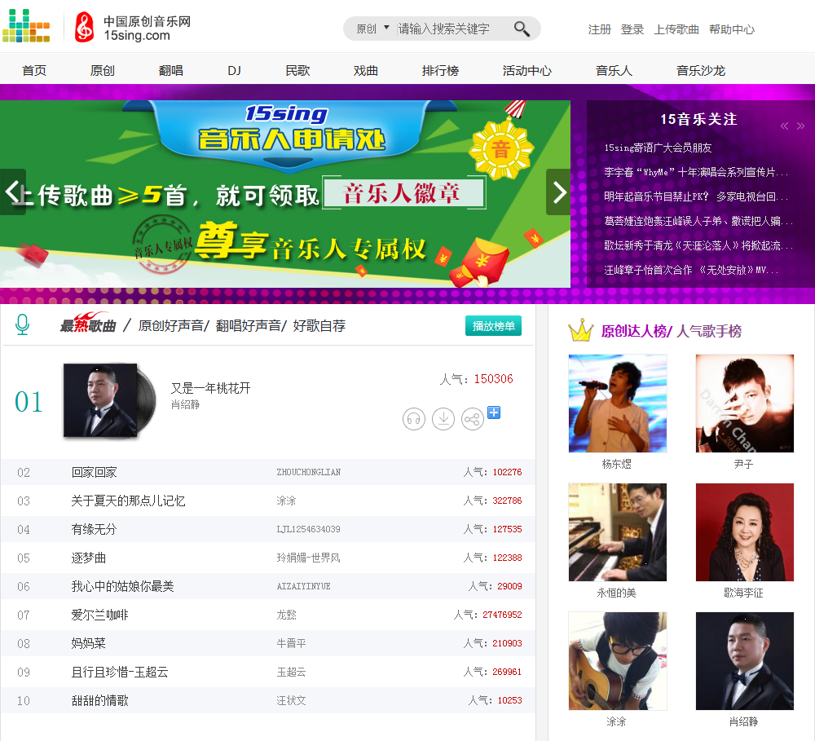This screenshot has height=741, width=815.
Task: Open song 关于夏天的那点儿记忆
Action: pos(129,501)
